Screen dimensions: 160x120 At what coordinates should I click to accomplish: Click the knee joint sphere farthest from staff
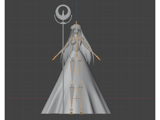81,85
